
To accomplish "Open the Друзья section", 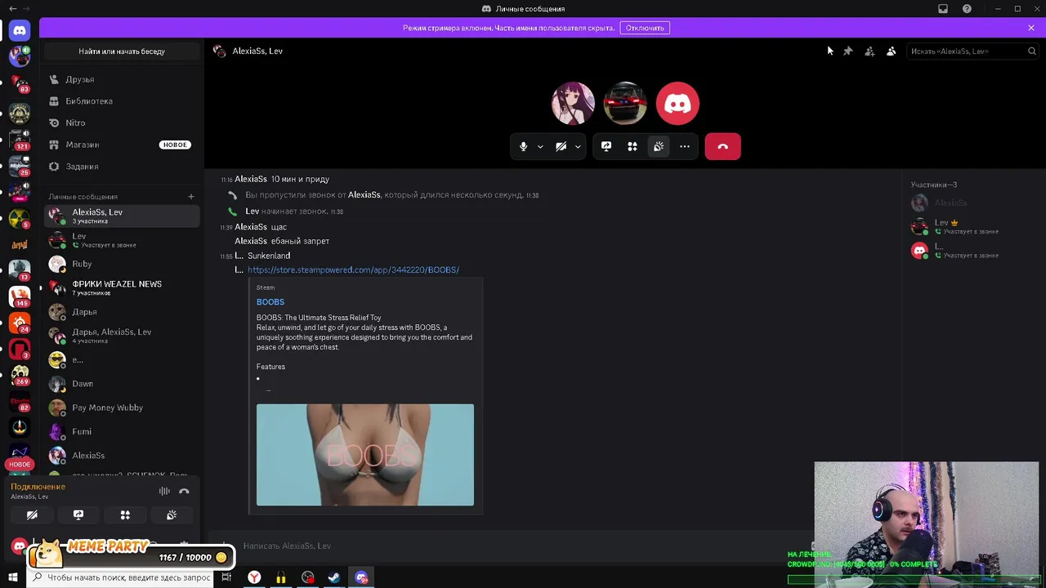I will pyautogui.click(x=122, y=79).
